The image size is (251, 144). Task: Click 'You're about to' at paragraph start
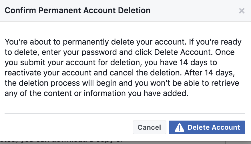(x=27, y=42)
